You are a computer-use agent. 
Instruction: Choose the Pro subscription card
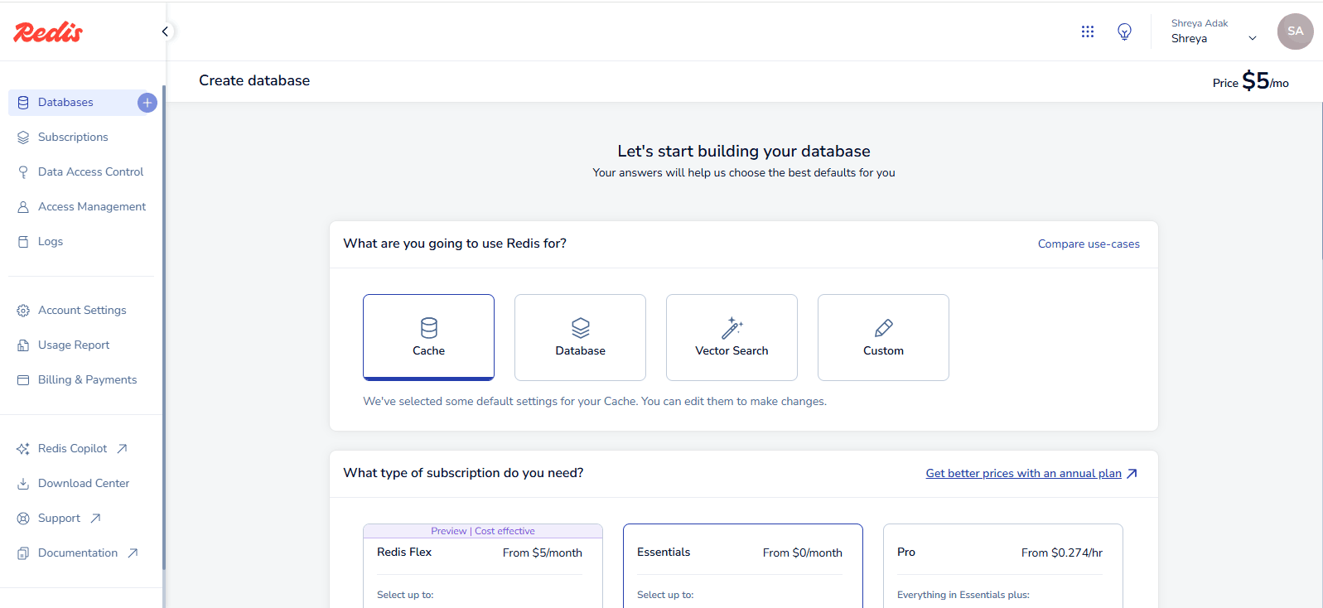click(1003, 566)
